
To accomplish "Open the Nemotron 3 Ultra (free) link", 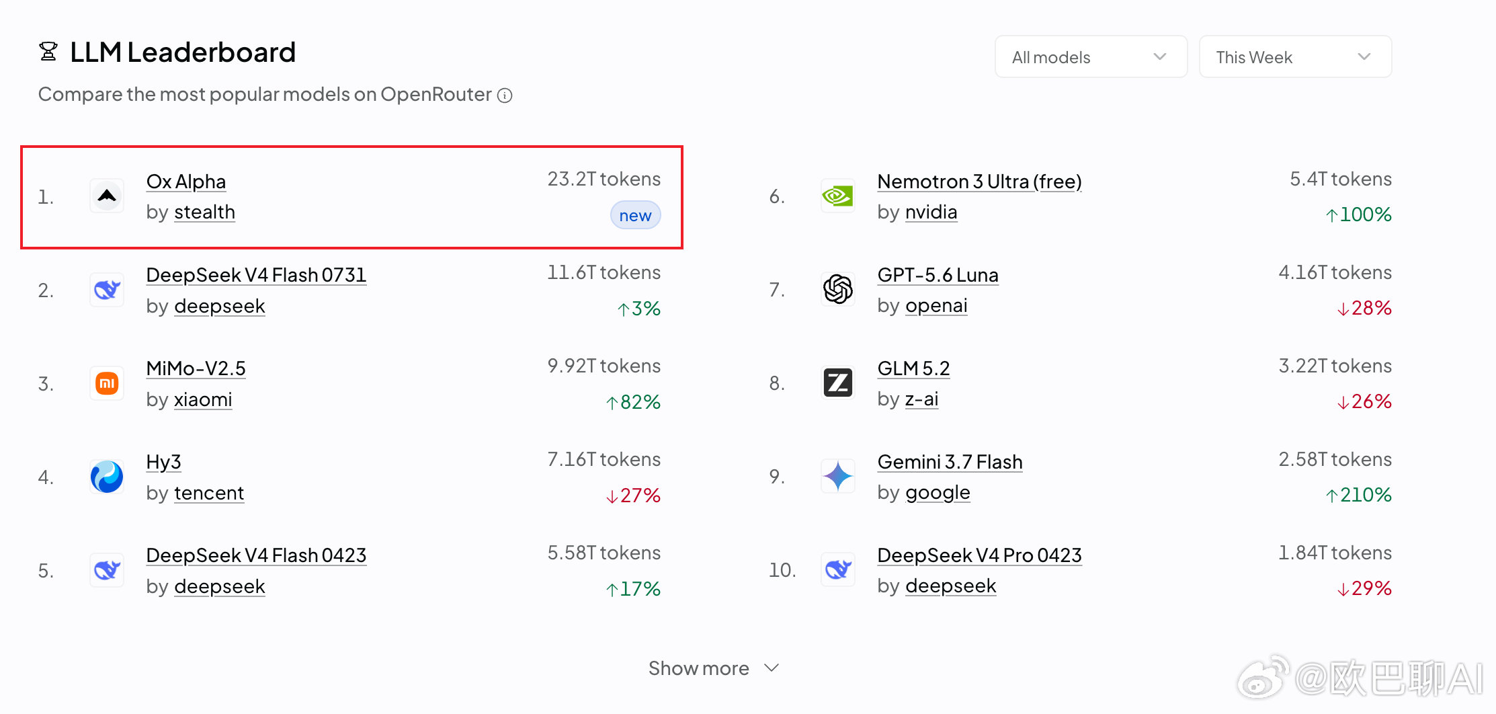I will (x=980, y=182).
